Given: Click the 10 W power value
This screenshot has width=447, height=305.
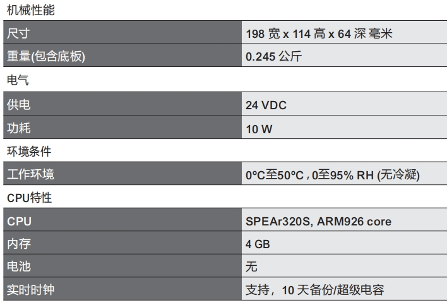Looking at the screenshot, I should pyautogui.click(x=259, y=129).
